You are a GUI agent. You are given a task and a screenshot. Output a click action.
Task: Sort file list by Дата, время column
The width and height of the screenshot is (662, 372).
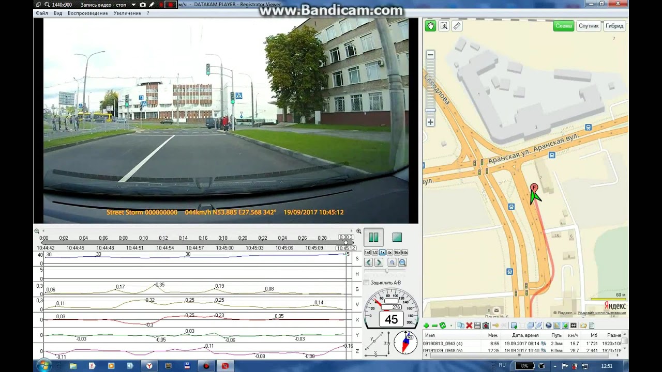click(525, 335)
